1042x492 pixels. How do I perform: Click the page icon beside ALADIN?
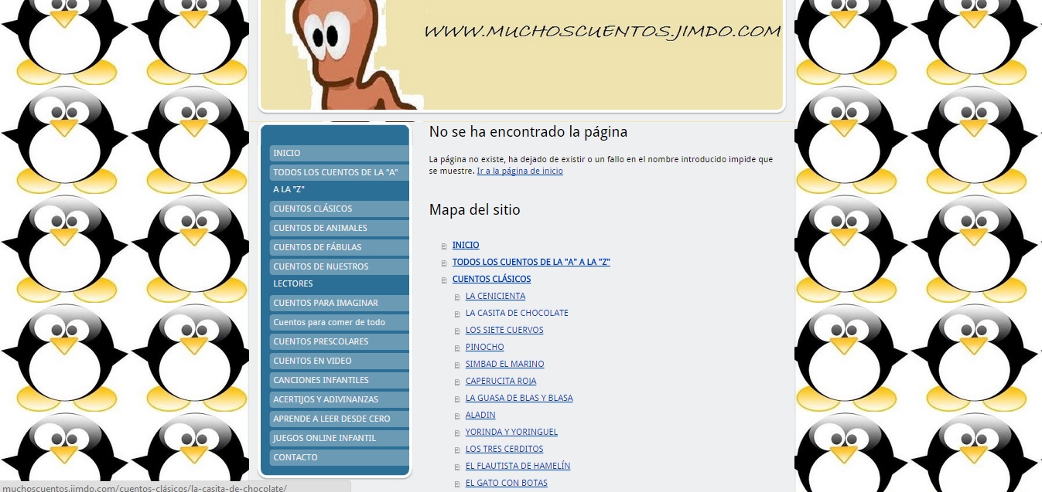click(457, 416)
